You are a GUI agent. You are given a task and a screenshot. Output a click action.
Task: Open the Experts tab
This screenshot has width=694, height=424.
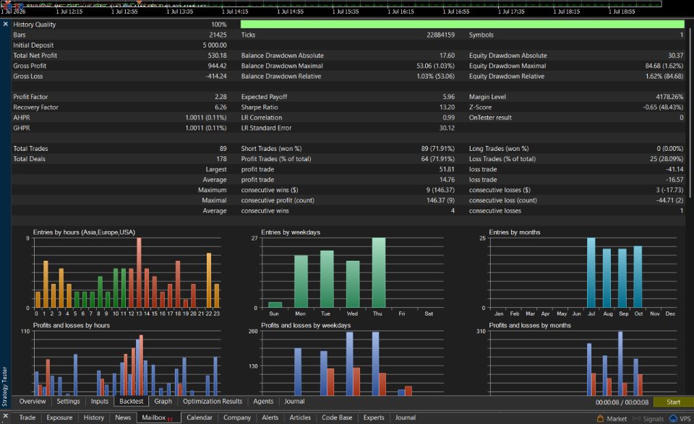click(x=374, y=417)
